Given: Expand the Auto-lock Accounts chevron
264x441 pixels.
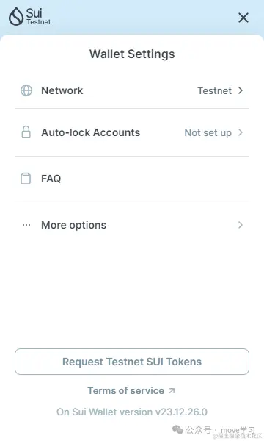Looking at the screenshot, I should (x=241, y=132).
